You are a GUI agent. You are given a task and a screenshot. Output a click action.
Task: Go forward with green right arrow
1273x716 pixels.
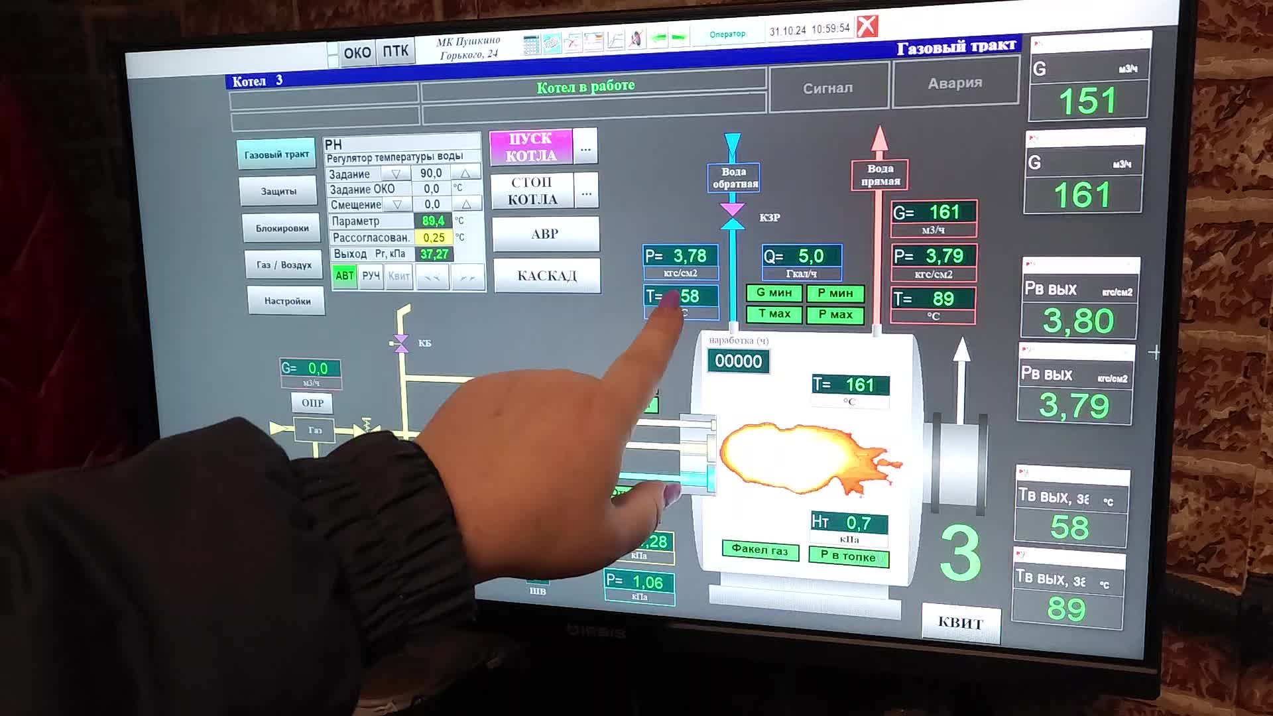[678, 36]
